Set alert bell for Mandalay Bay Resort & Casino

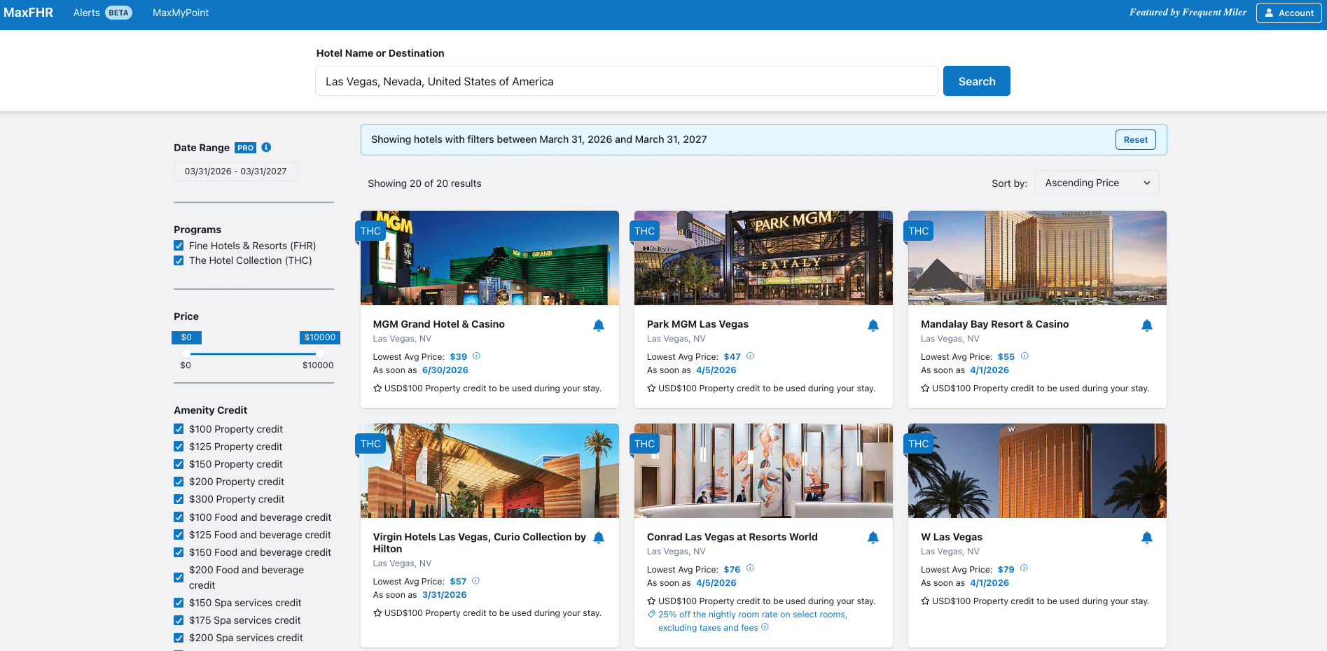[1146, 325]
